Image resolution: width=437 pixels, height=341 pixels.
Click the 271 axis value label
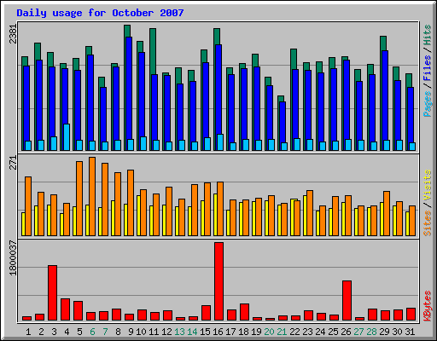[14, 163]
